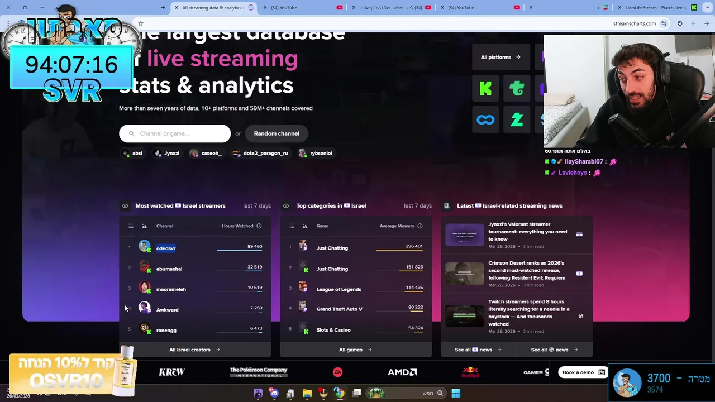Click the Book a demo button
Viewport: 715px width, 402px height.
click(x=583, y=372)
